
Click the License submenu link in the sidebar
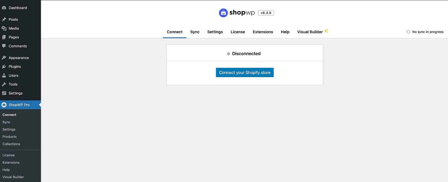(9, 155)
